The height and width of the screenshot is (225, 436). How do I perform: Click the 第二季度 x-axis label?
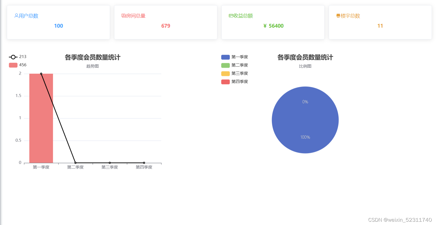click(x=75, y=167)
